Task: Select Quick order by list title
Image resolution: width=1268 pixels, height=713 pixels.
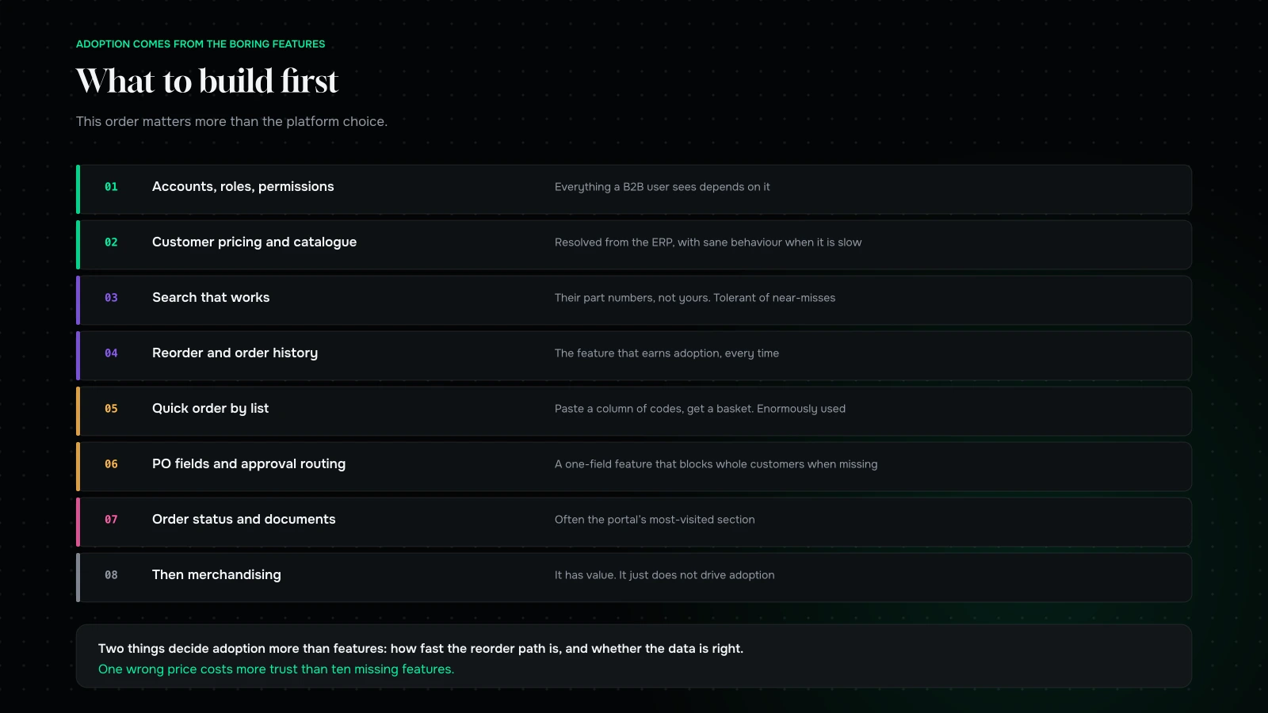Action: point(210,409)
